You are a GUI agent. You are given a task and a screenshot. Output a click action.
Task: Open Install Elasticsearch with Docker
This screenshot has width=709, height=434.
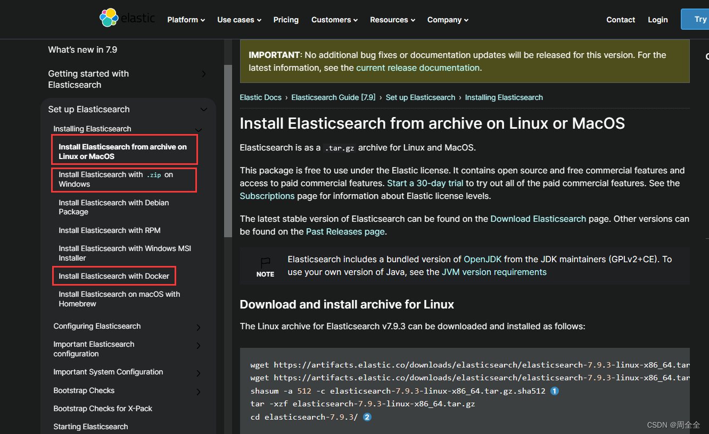click(x=114, y=276)
